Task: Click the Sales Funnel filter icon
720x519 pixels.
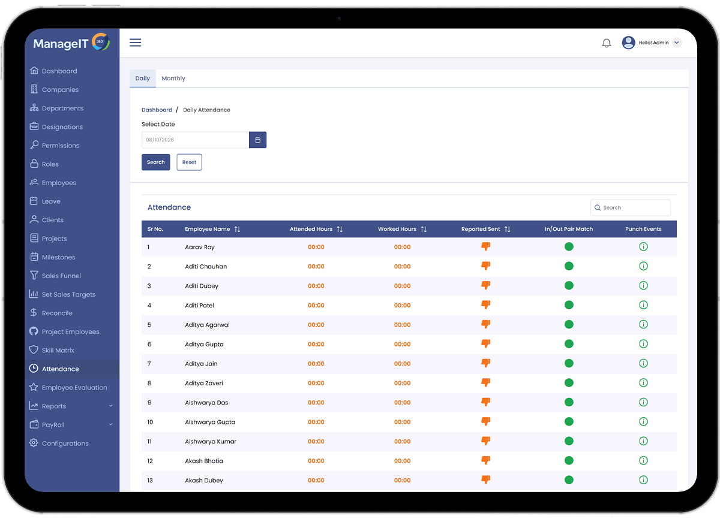Action: 34,275
